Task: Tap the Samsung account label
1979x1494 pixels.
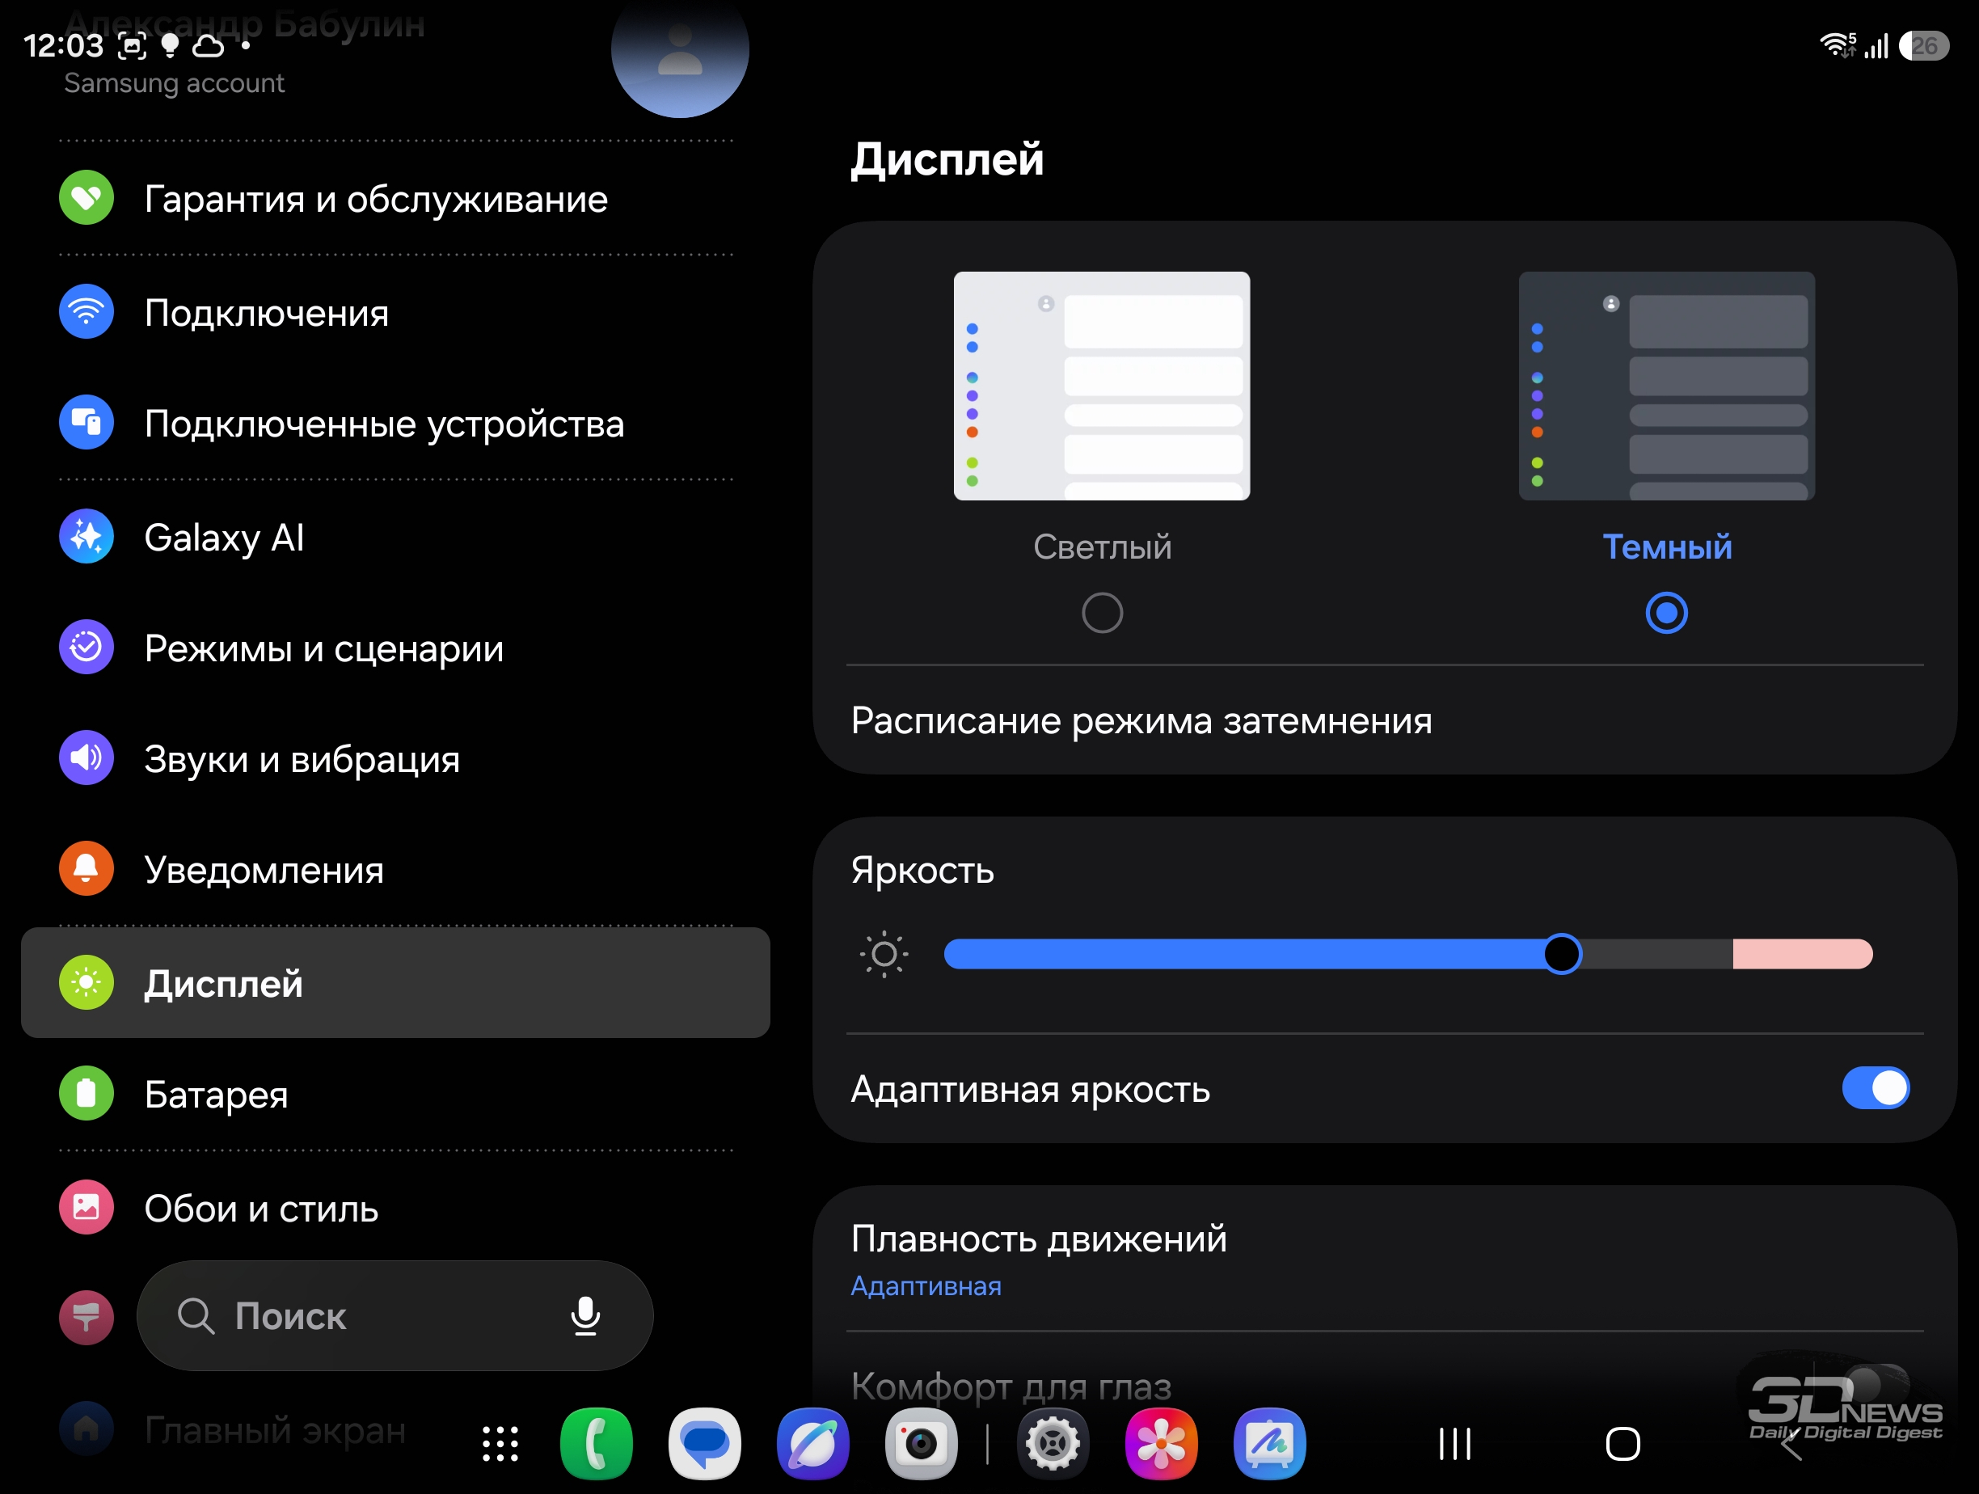Action: click(175, 83)
